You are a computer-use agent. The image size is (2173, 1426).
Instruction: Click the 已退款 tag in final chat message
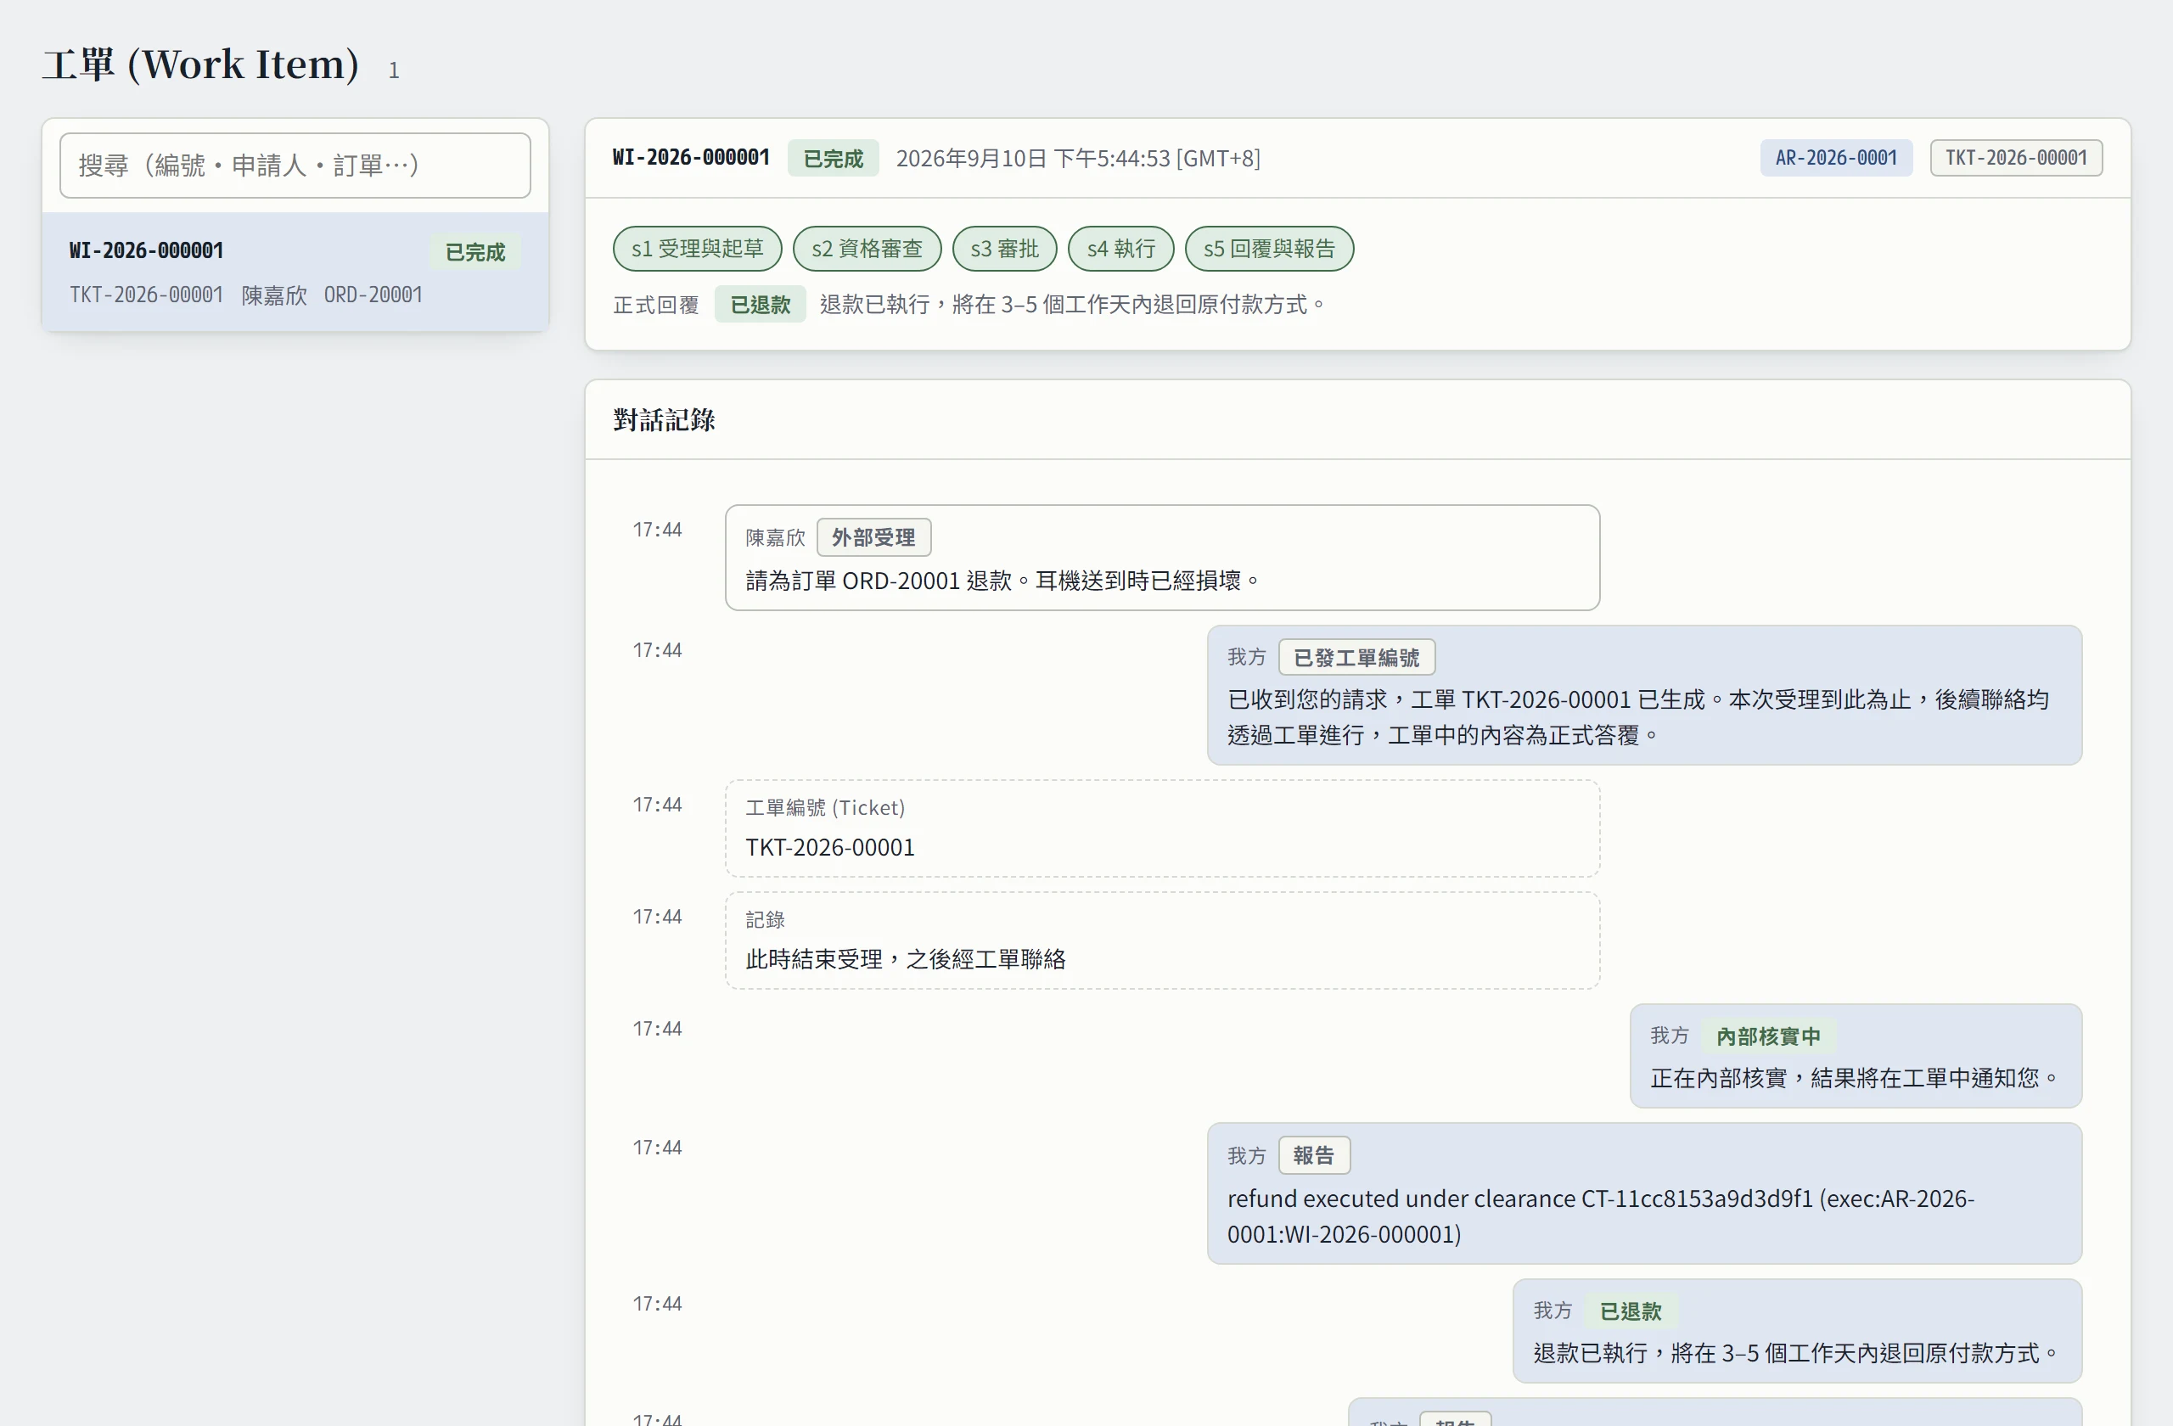tap(1630, 1311)
